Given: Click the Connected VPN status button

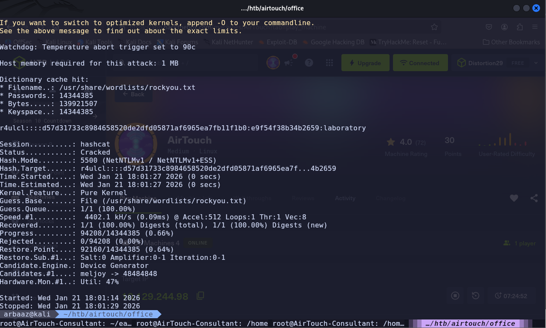Looking at the screenshot, I should (x=420, y=63).
